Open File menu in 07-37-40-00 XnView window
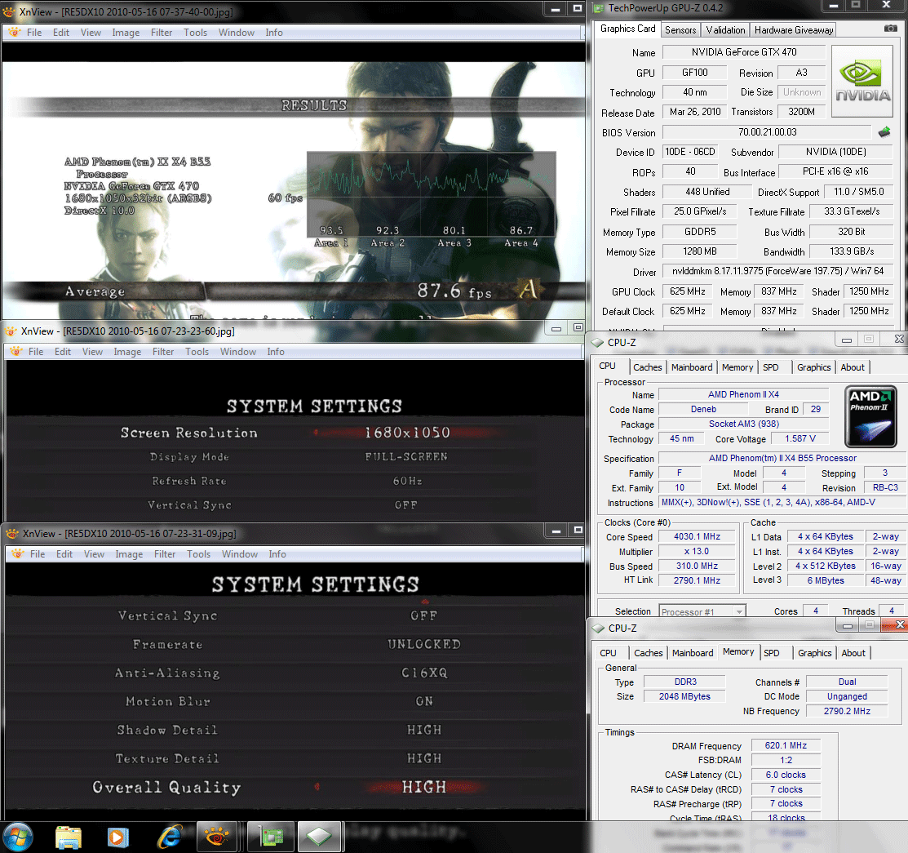The width and height of the screenshot is (908, 853). [x=34, y=33]
